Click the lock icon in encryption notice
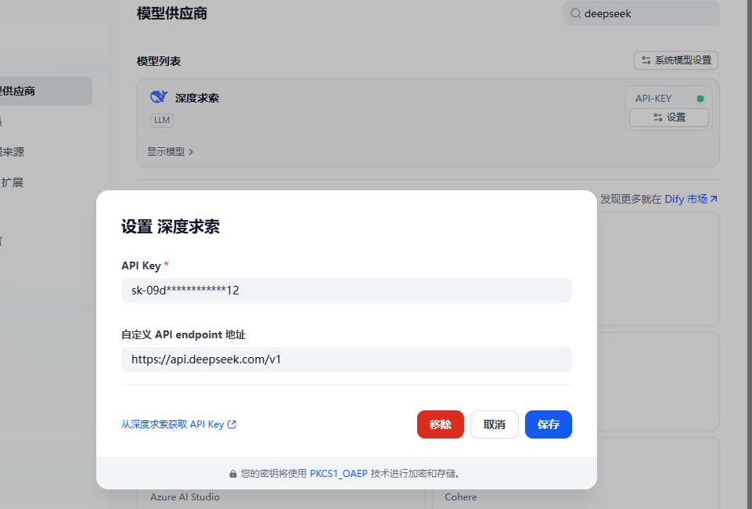 point(233,474)
